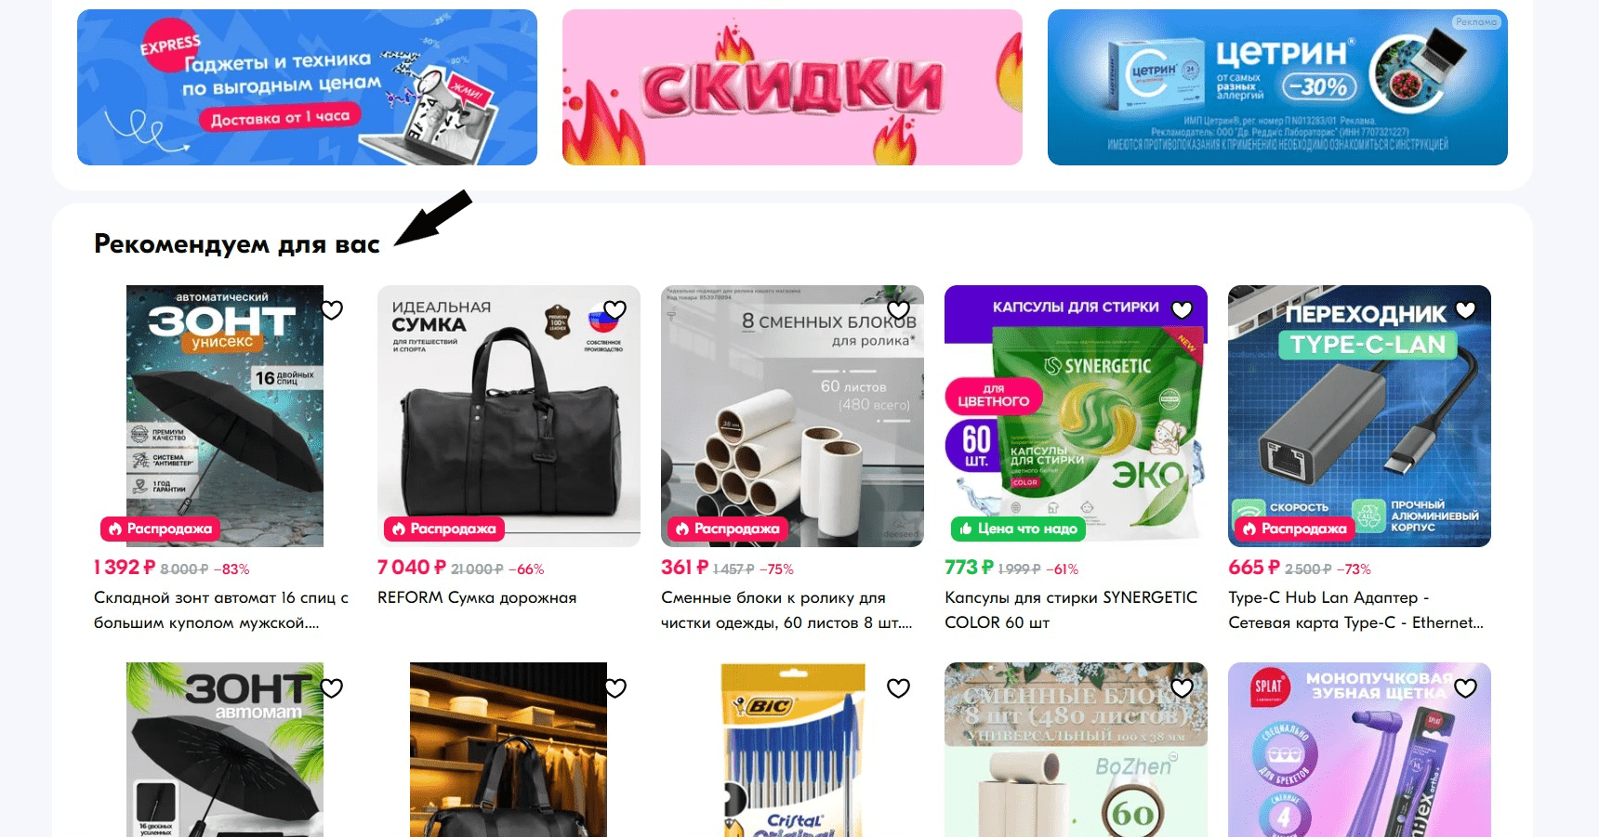Open the pink Скидки sale banner
This screenshot has height=837, width=1599.
pyautogui.click(x=792, y=87)
